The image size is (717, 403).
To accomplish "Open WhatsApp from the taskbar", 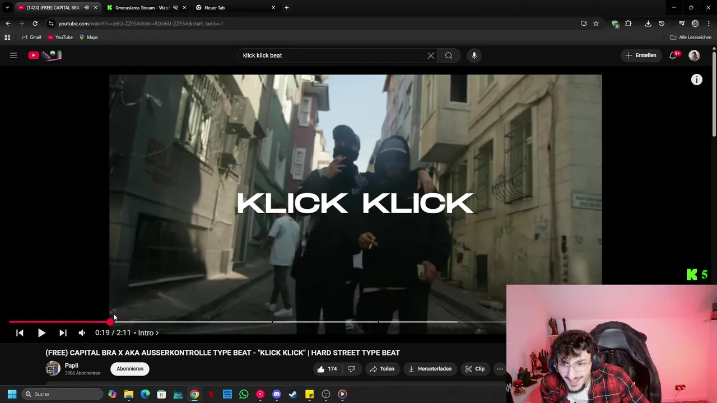I will (x=244, y=394).
